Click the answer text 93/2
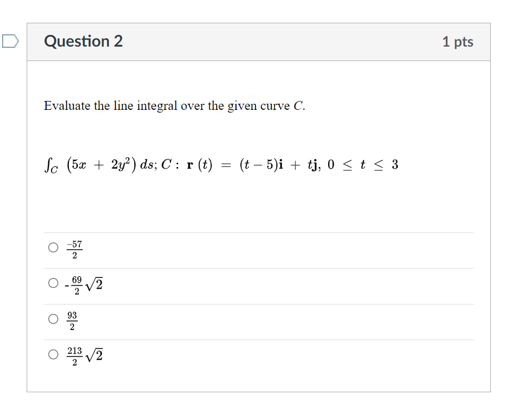Screen dimensions: 508x410 [x=73, y=318]
